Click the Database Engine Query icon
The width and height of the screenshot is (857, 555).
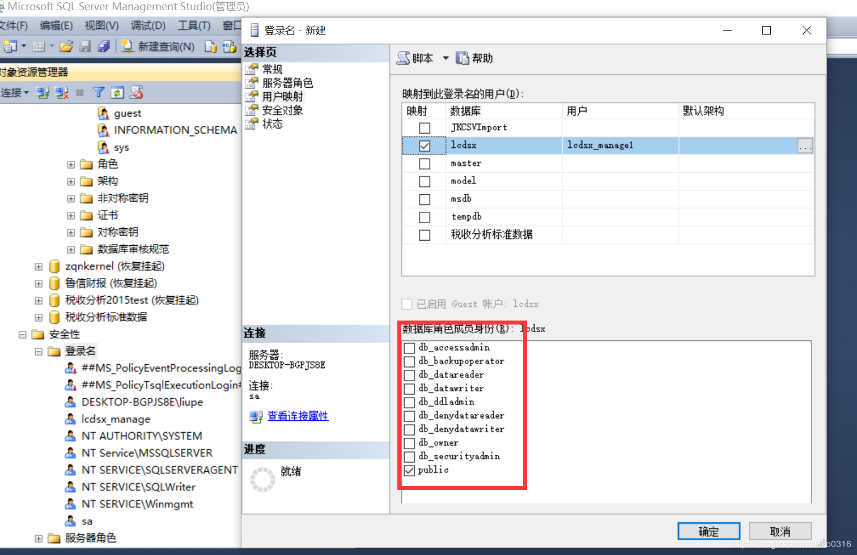click(x=210, y=46)
